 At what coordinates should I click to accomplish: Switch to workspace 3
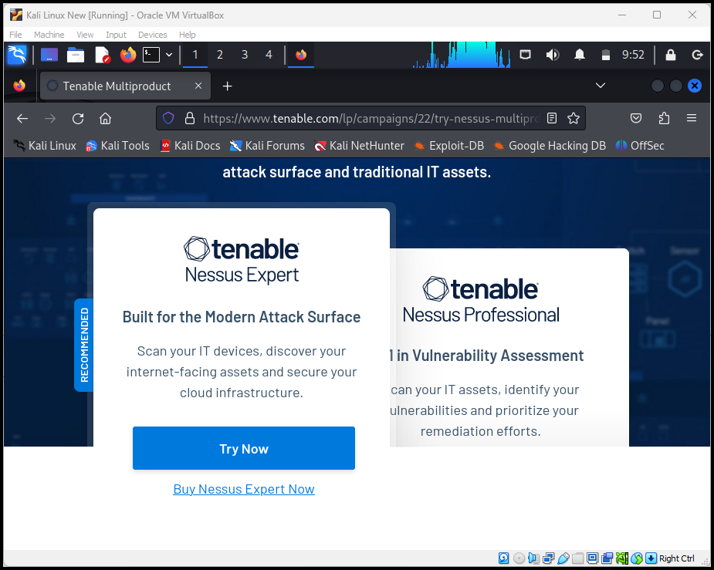(245, 55)
